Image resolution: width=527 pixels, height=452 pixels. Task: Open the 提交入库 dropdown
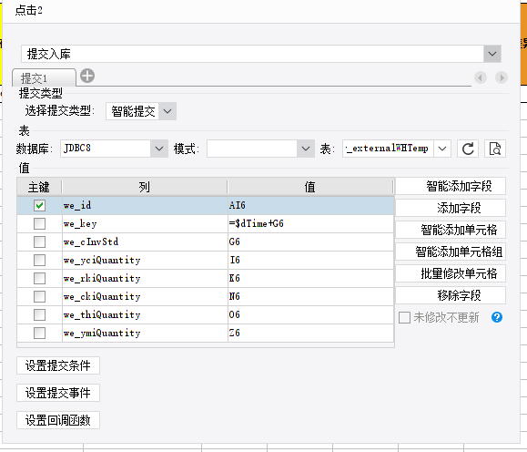click(492, 54)
